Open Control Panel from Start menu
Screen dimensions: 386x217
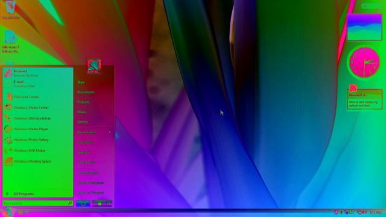point(88,173)
